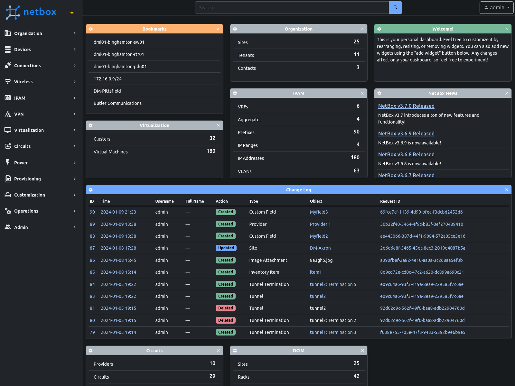Image resolution: width=515 pixels, height=386 pixels.
Task: Expand the Connections sidebar chevron
Action: 75,66
